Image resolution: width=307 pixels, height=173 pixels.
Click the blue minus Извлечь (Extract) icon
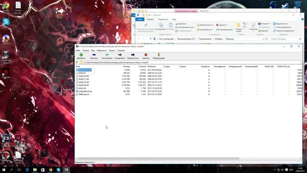click(x=94, y=55)
